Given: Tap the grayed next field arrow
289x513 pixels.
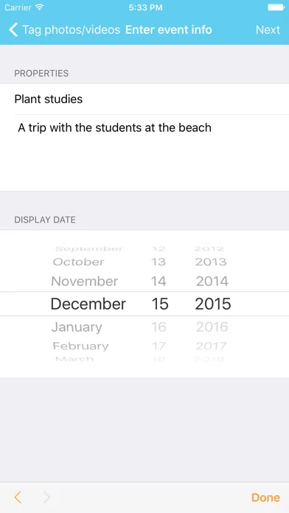Looking at the screenshot, I should pos(46,498).
